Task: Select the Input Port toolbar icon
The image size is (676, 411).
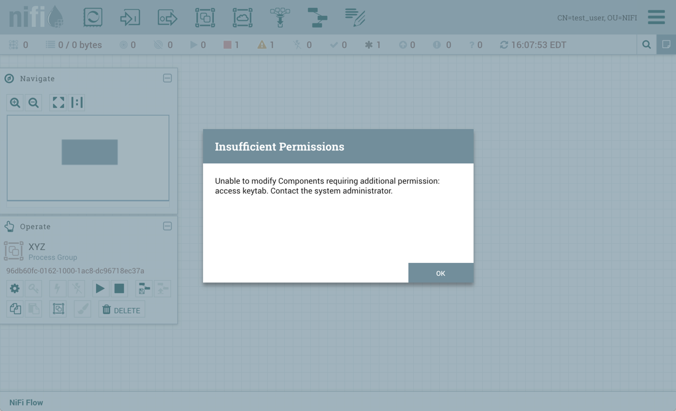Action: coord(130,17)
